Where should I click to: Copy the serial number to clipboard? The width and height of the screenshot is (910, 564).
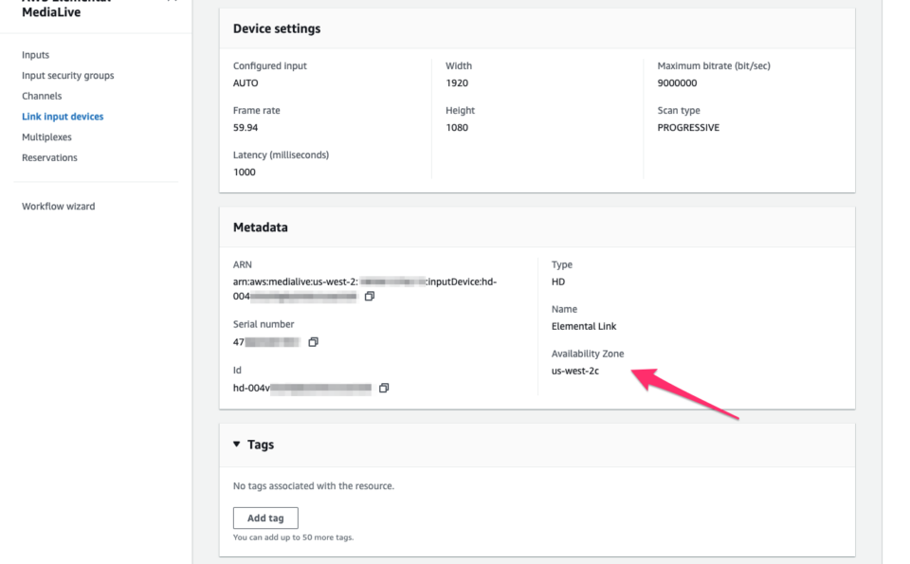coord(313,342)
